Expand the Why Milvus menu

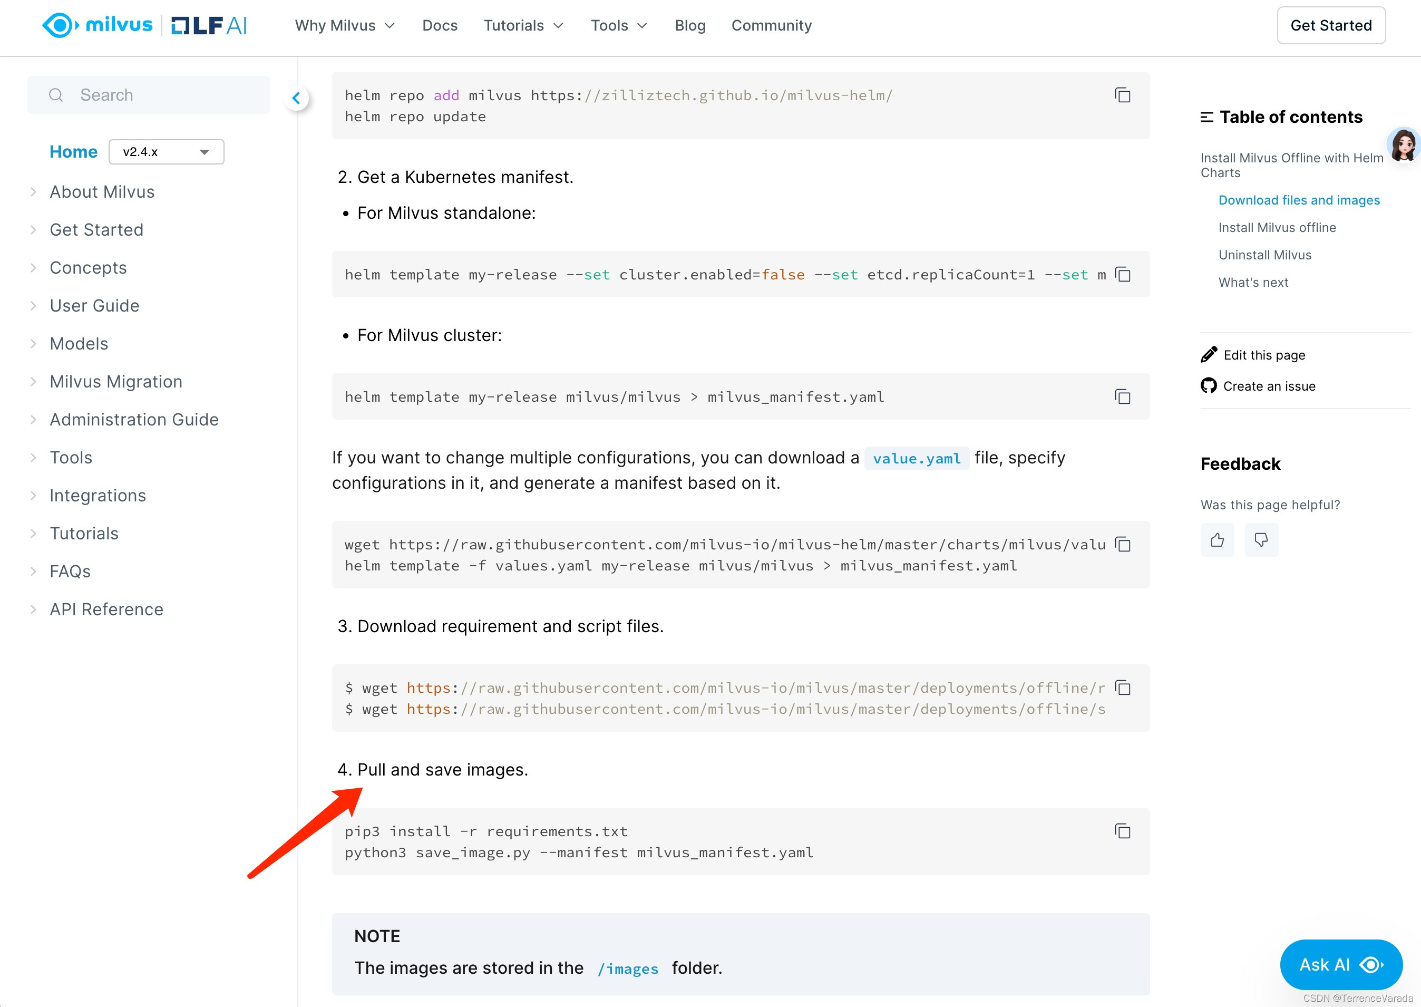tap(345, 25)
